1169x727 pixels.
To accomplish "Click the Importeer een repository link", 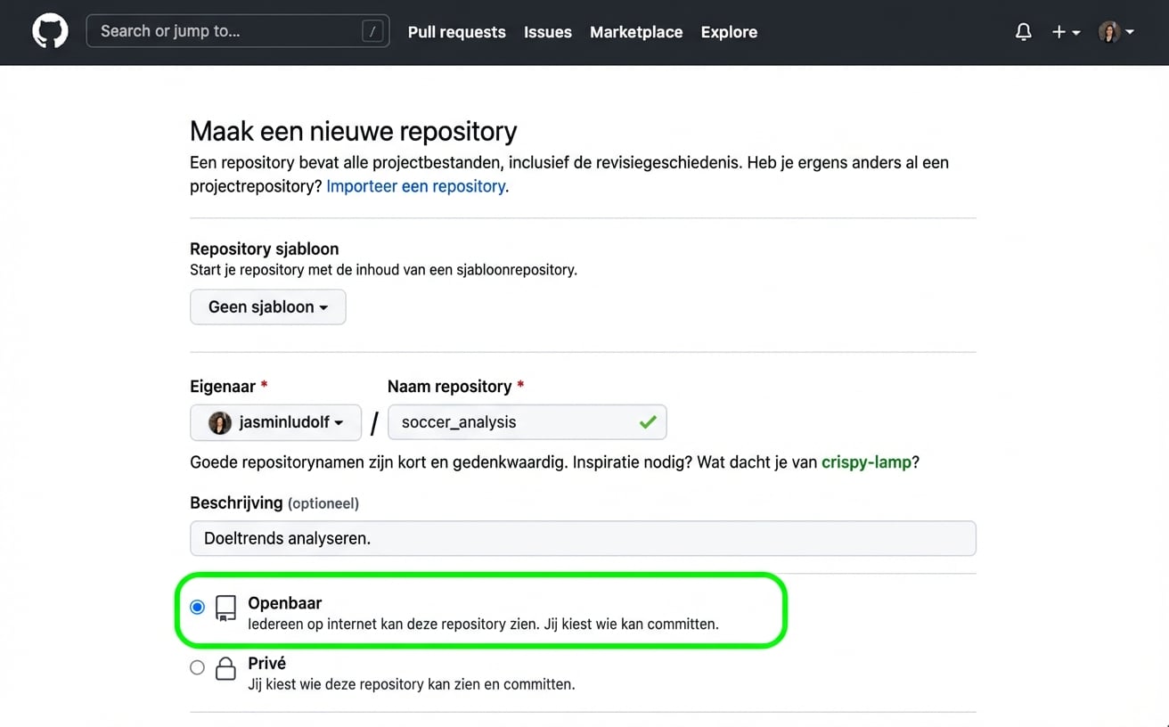I will (x=415, y=185).
